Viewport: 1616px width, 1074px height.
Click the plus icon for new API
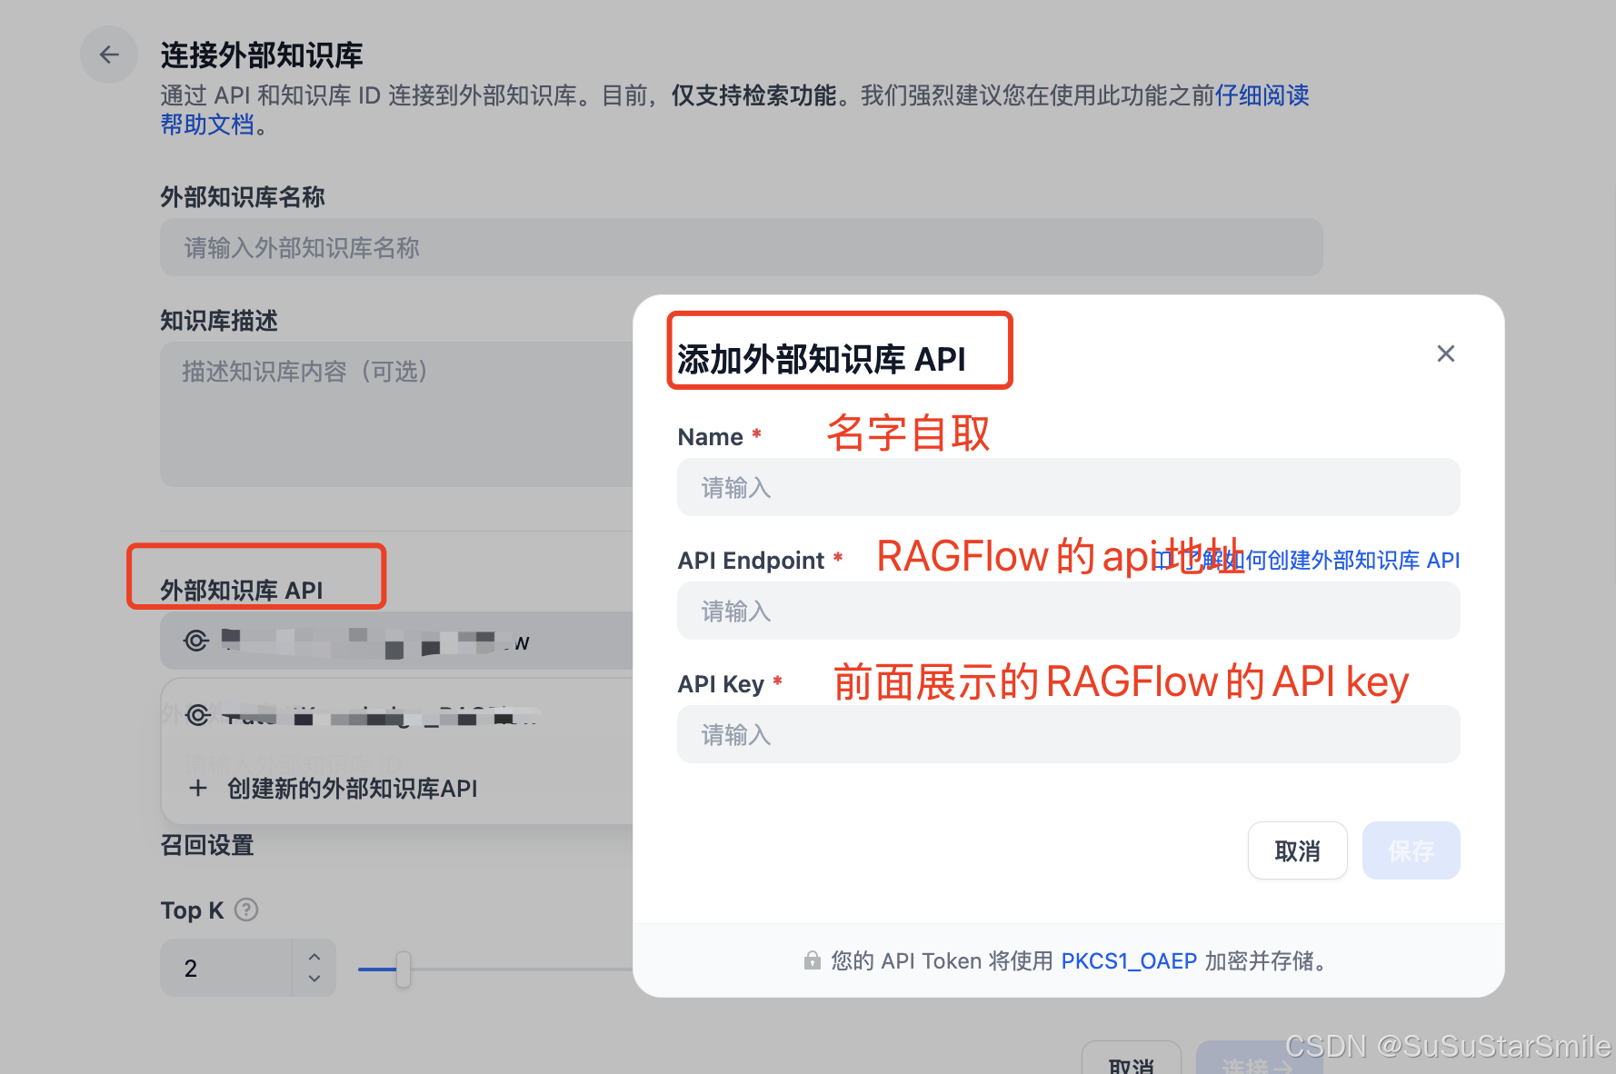tap(197, 788)
